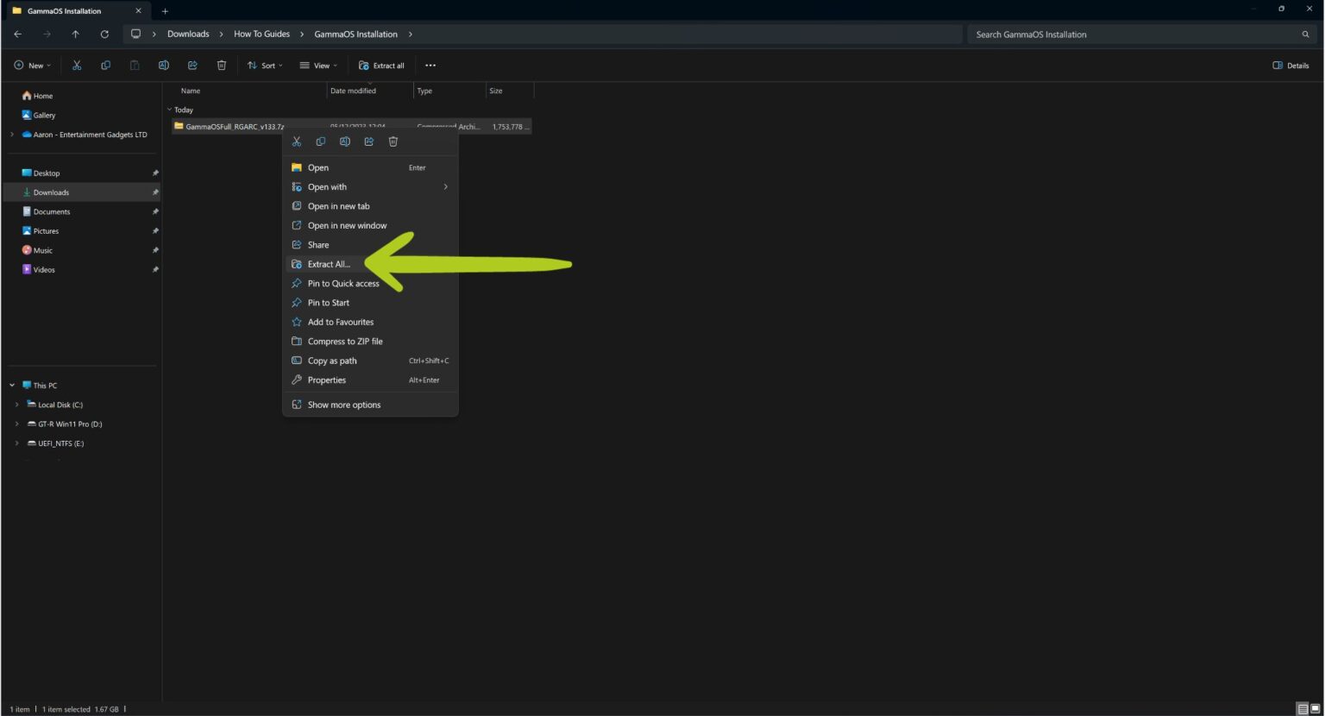
Task: Click the Share icon in the toolbar
Action: (x=192, y=65)
